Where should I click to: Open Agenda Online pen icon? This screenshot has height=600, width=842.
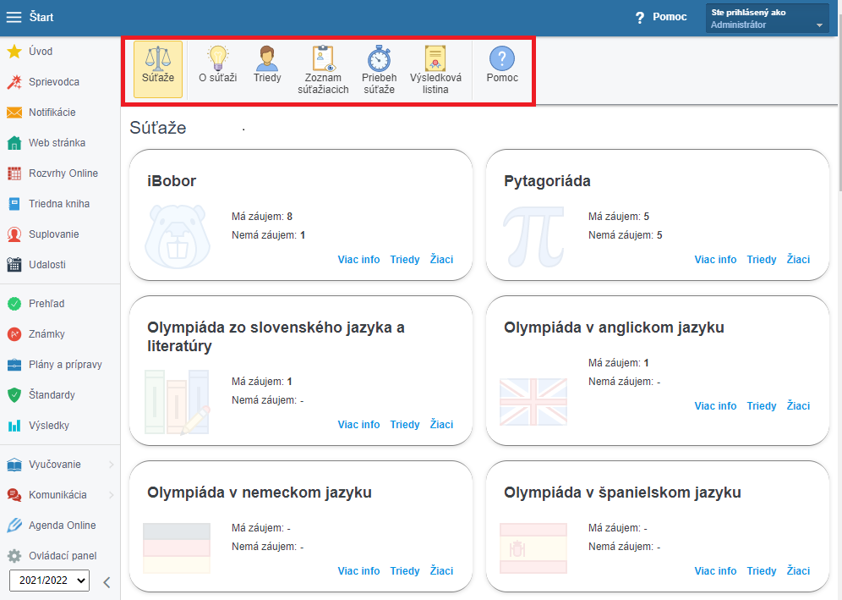click(x=14, y=526)
